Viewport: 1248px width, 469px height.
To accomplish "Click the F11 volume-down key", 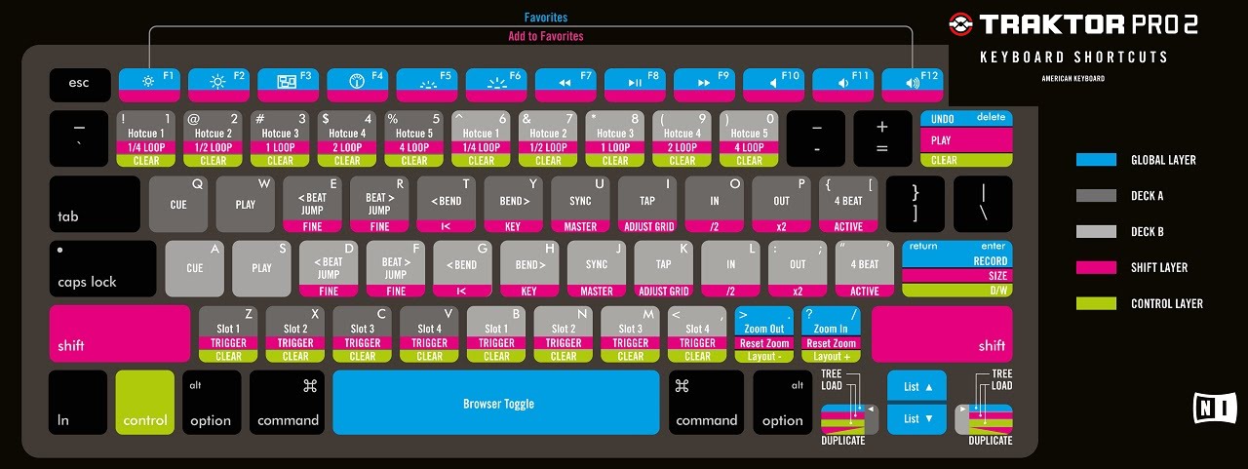I will click(x=843, y=85).
